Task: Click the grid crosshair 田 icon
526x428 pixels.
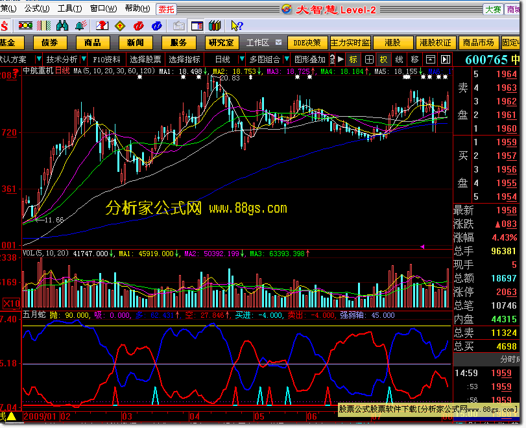Action: tap(369, 60)
